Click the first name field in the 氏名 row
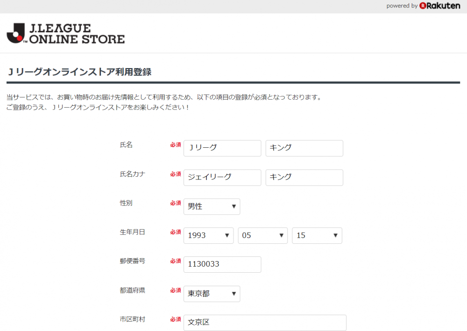 tap(304, 148)
